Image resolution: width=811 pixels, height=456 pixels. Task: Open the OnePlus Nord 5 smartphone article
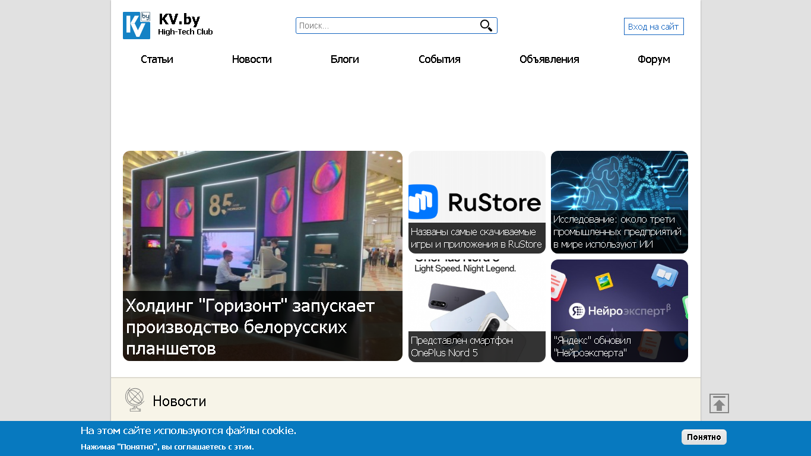pos(462,347)
